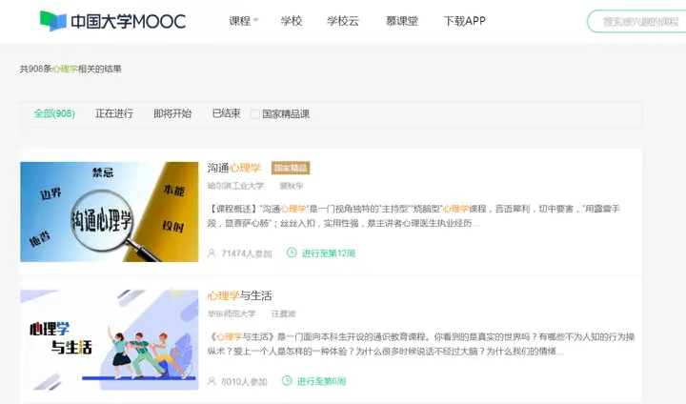
Task: Click the 8010人参加 text
Action: (x=244, y=382)
